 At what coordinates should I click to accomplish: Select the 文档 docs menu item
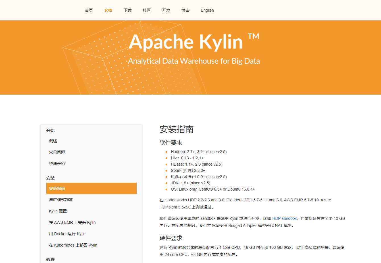click(108, 10)
